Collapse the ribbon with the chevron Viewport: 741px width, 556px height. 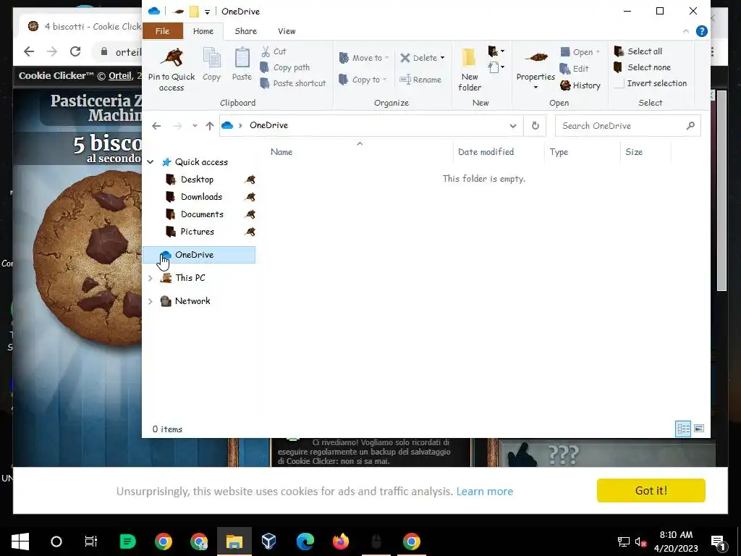click(x=686, y=31)
